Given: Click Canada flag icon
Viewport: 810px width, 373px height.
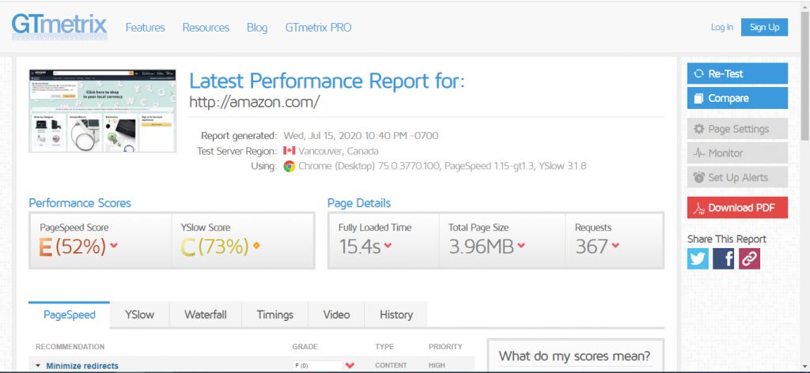Looking at the screenshot, I should coord(290,151).
